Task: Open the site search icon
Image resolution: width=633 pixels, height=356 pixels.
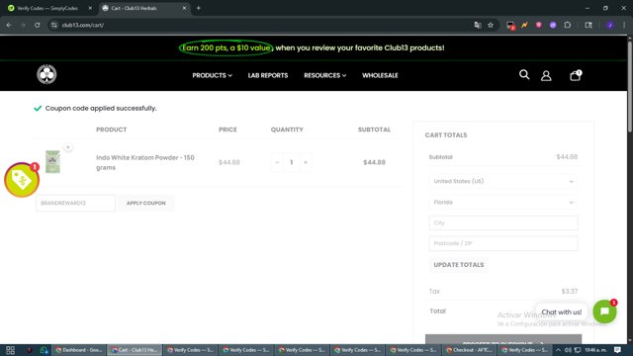Action: pyautogui.click(x=524, y=75)
